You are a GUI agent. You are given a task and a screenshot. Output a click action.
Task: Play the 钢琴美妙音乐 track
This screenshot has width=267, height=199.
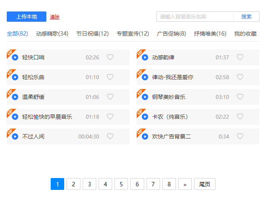coord(145,97)
